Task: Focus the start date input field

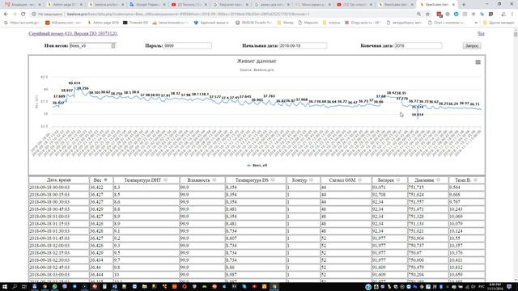Action: tap(303, 45)
